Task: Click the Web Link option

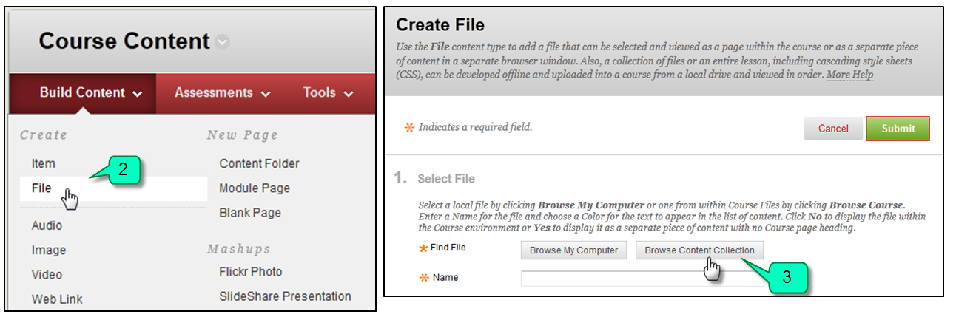Action: 57,299
